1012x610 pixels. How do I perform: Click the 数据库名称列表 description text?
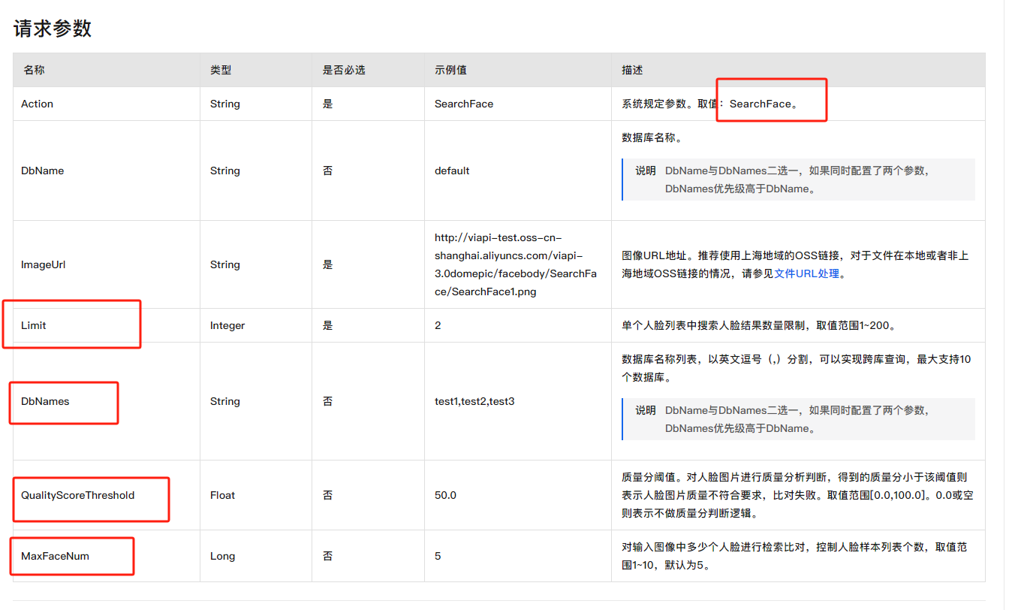(797, 368)
